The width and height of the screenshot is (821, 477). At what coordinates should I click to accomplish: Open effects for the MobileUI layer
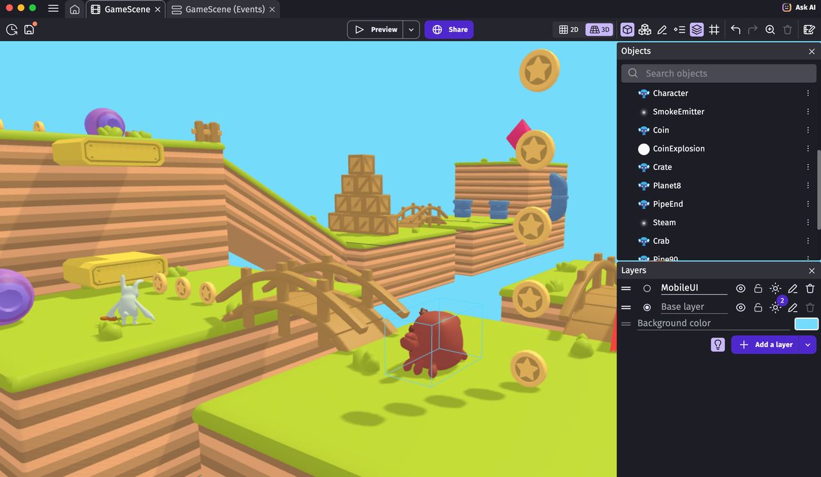click(x=775, y=289)
